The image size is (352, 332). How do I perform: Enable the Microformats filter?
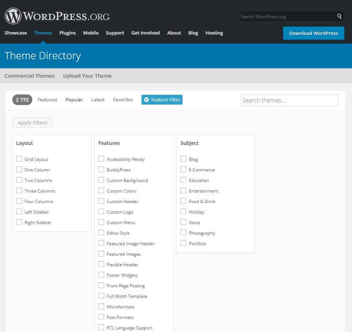(x=101, y=307)
